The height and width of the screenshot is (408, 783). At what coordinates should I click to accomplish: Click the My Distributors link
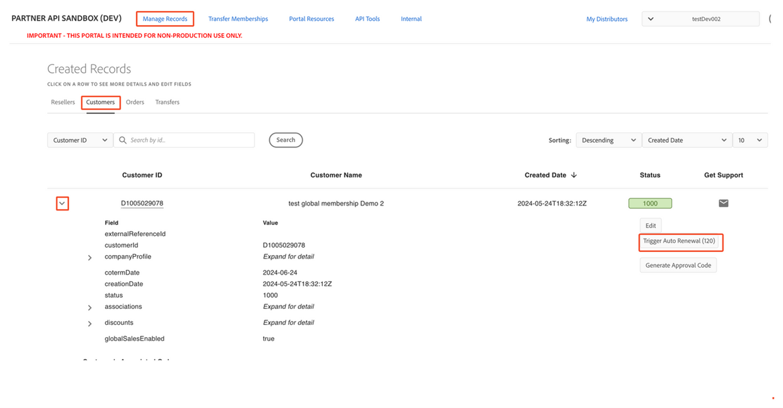click(x=607, y=19)
